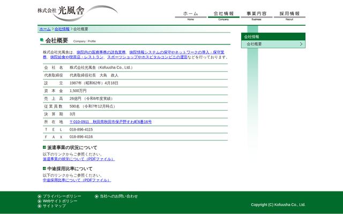Click the 3月 fiscal period value

click(x=72, y=114)
